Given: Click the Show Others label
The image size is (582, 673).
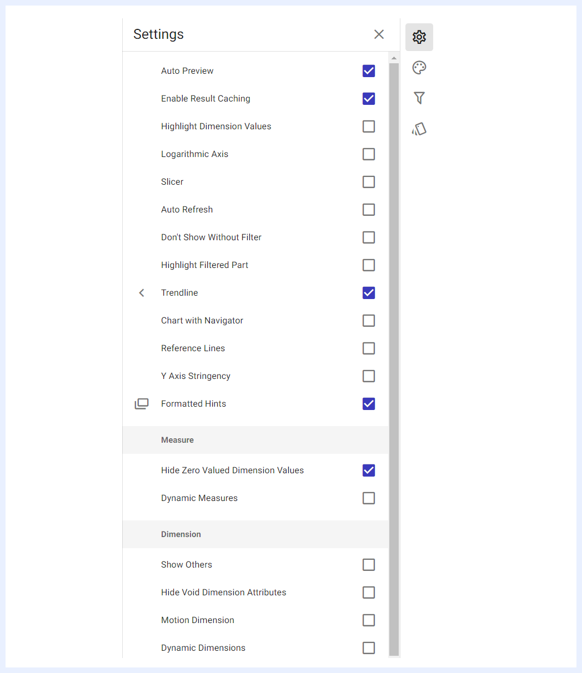Looking at the screenshot, I should point(187,565).
